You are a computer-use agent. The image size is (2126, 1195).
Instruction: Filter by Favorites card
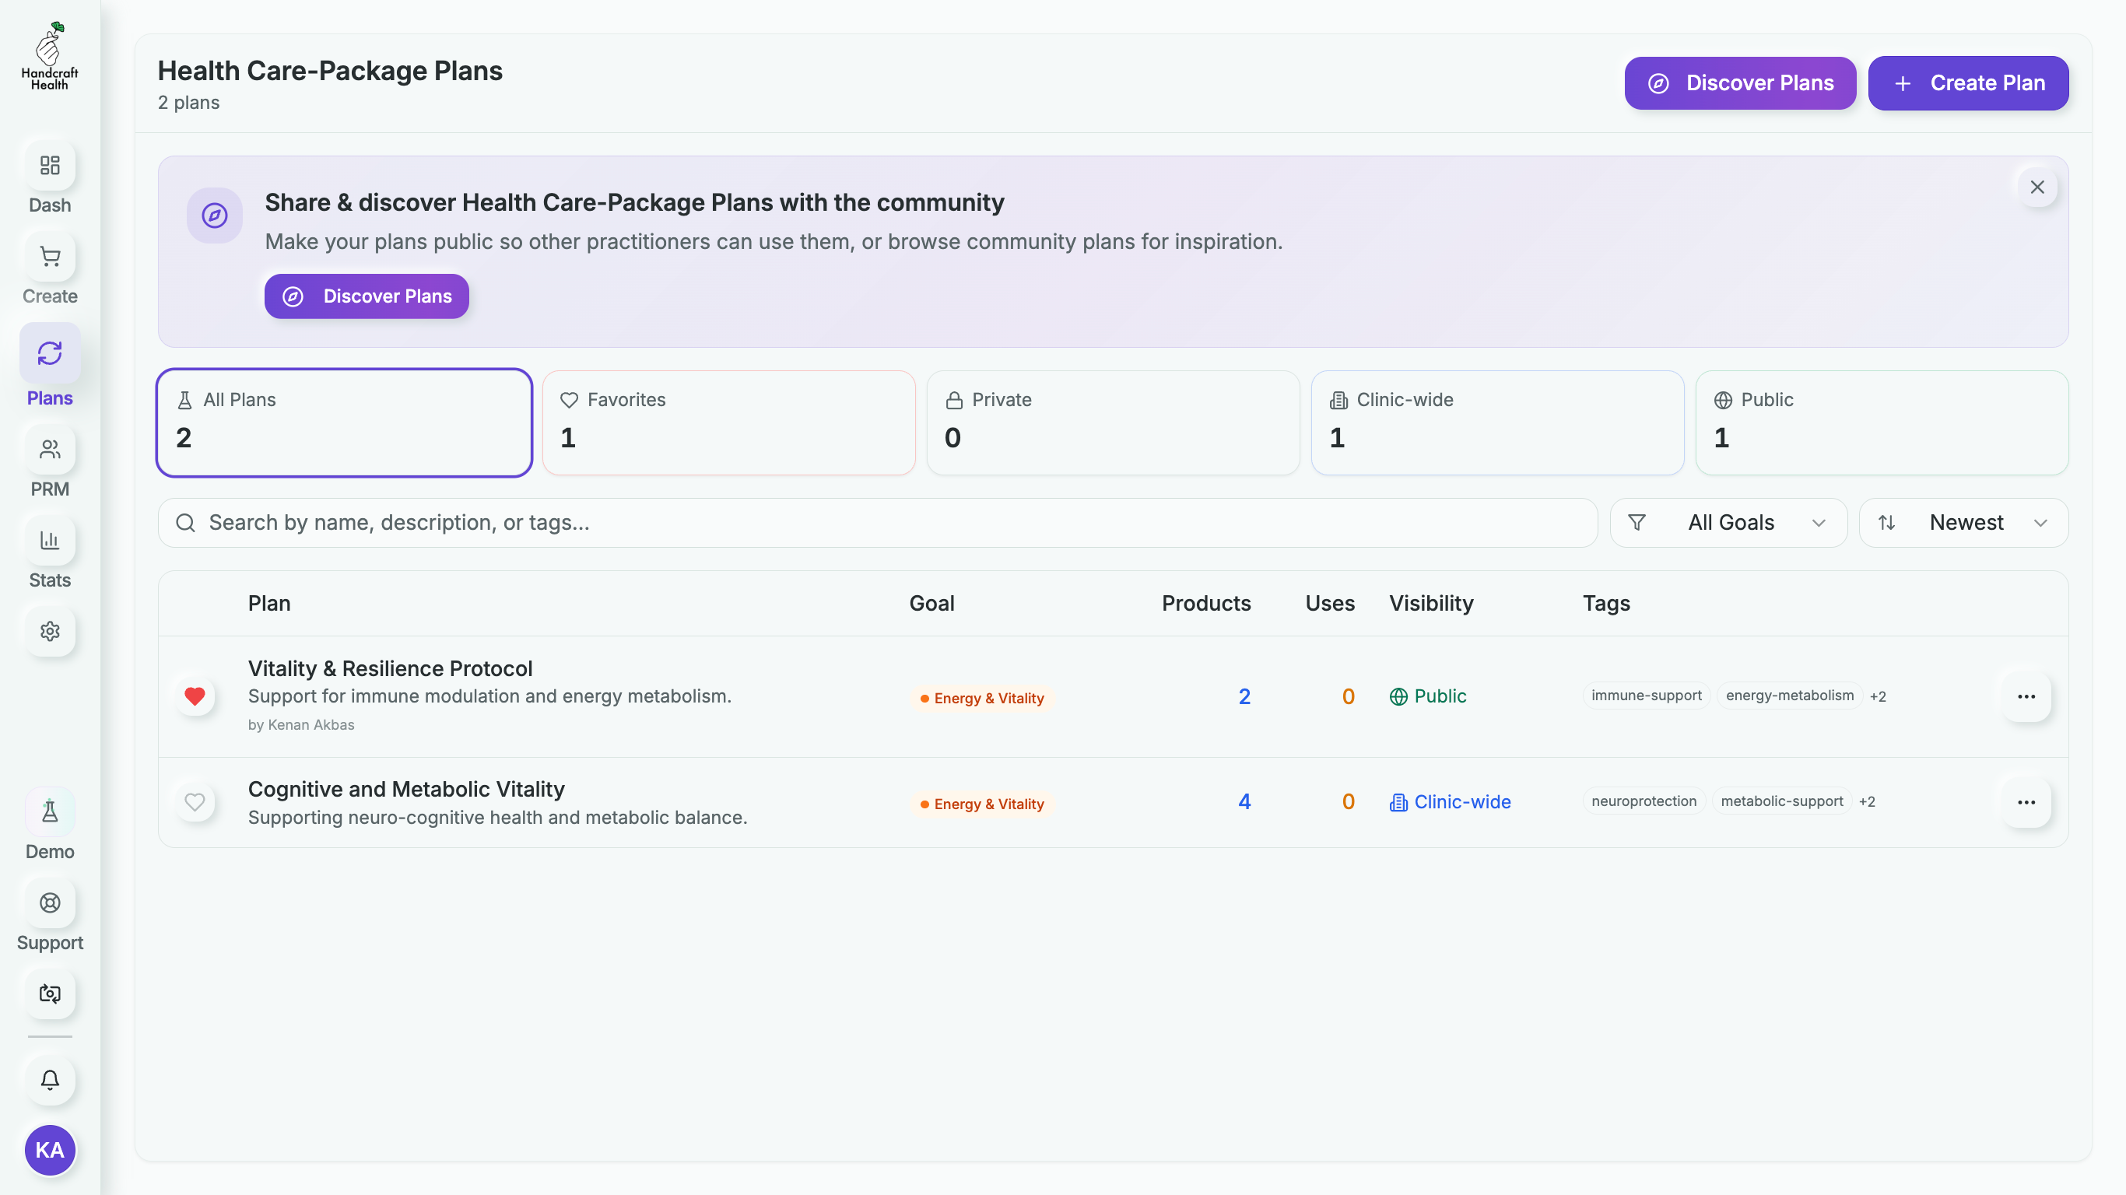[x=728, y=422]
